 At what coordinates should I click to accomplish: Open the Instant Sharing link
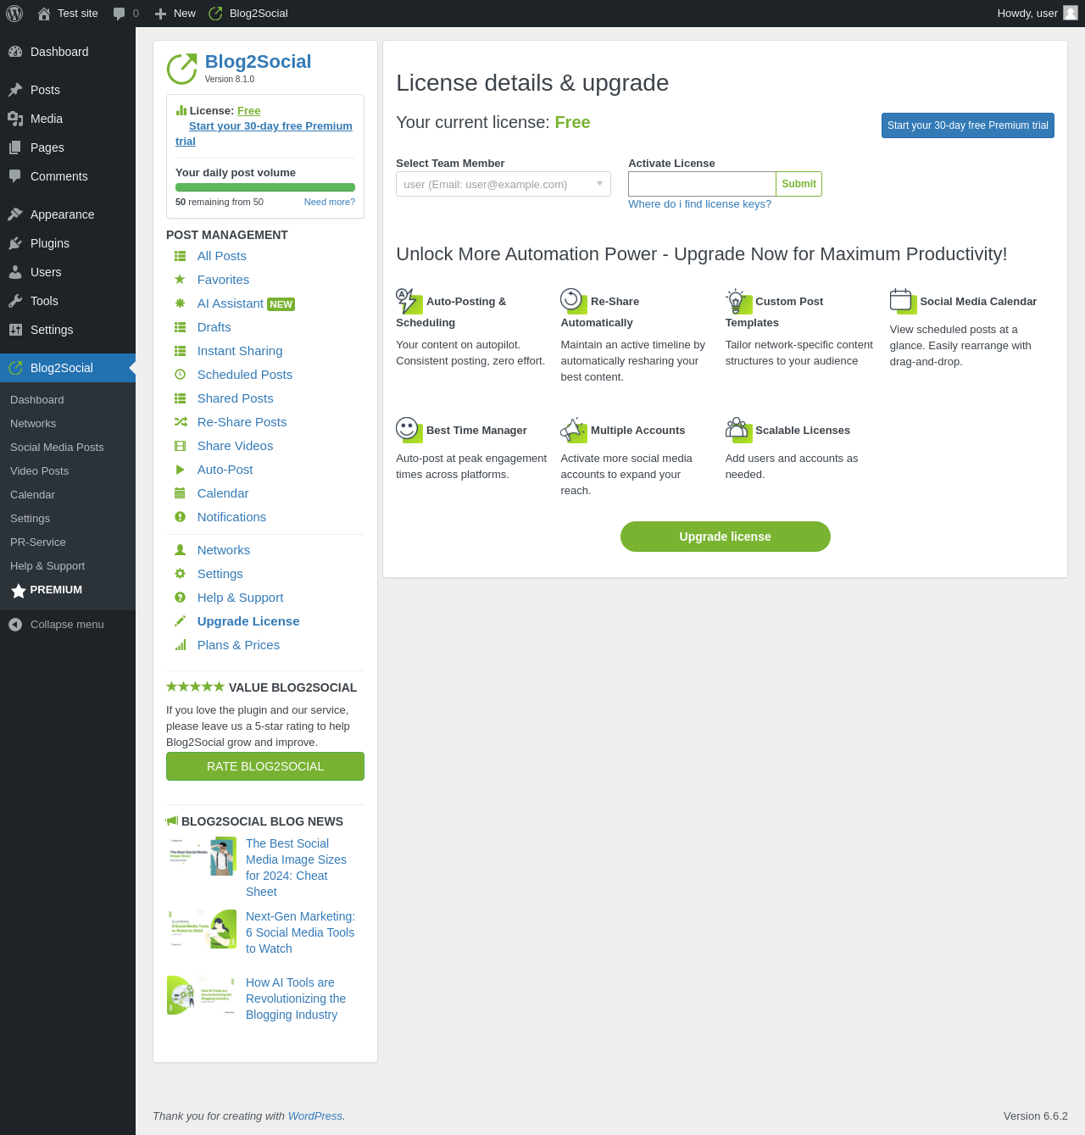(240, 351)
